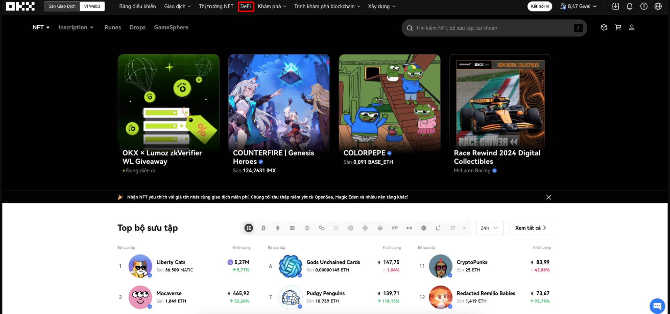
Task: Close the promotional announcement banner
Action: tap(549, 197)
